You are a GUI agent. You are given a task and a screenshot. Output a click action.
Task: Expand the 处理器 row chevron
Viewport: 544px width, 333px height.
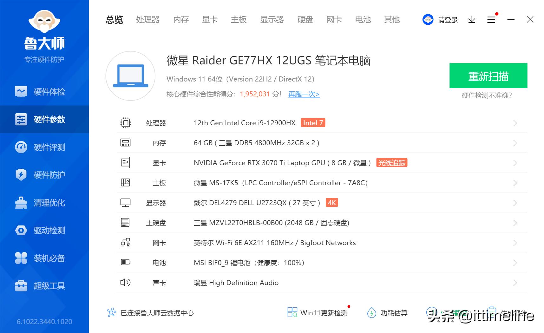515,123
